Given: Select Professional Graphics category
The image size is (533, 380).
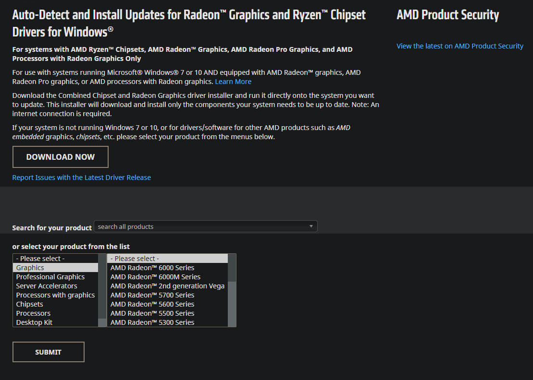Looking at the screenshot, I should 55,277.
